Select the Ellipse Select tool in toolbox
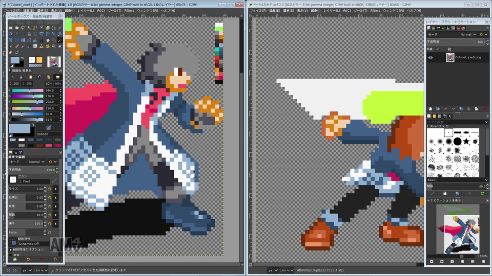 pyautogui.click(x=17, y=28)
